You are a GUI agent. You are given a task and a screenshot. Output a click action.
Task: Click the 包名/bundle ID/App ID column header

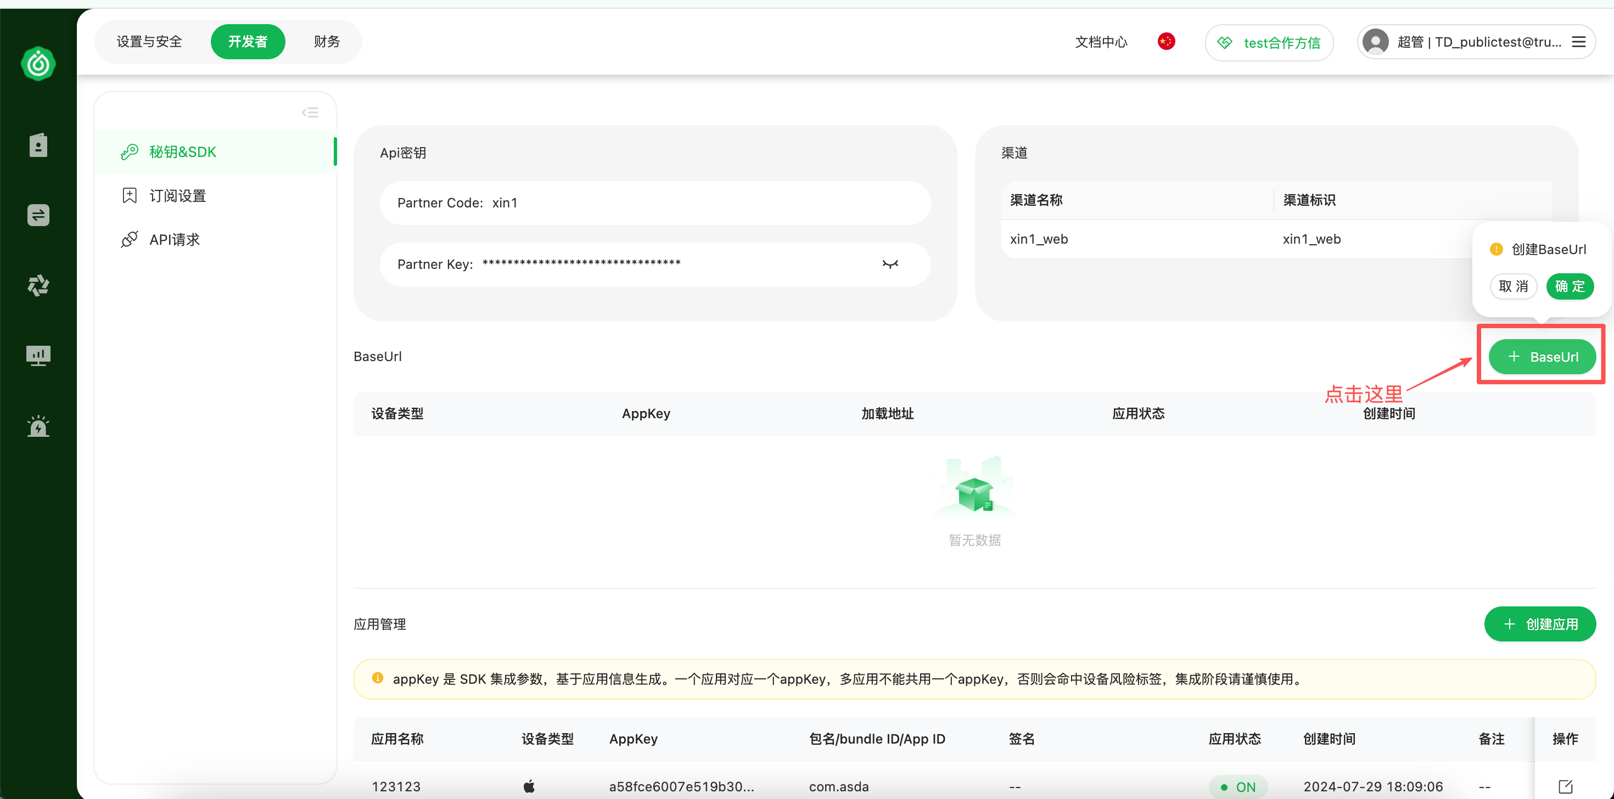click(x=877, y=739)
